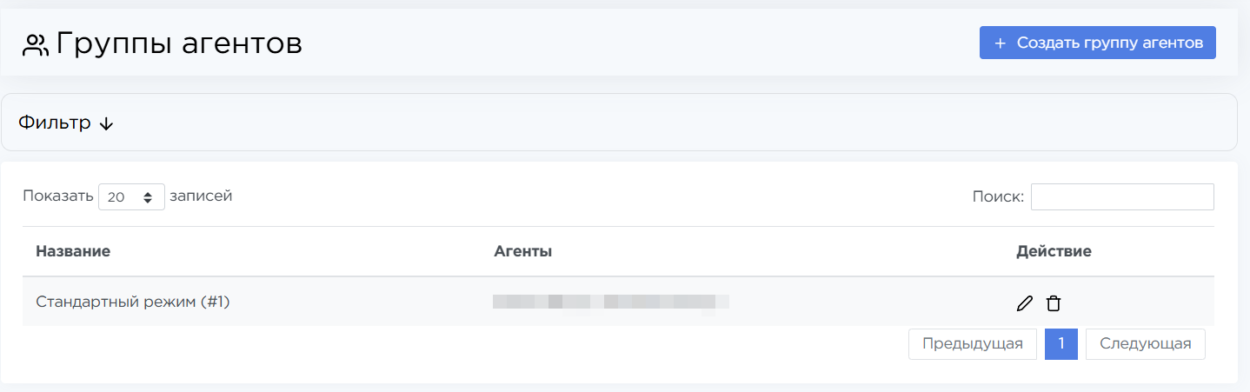Viewport: 1250px width, 392px height.
Task: Click the Действие column header
Action: click(1054, 252)
